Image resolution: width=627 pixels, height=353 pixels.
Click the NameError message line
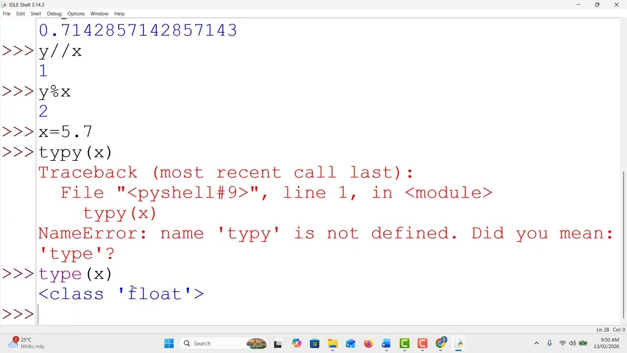(325, 243)
